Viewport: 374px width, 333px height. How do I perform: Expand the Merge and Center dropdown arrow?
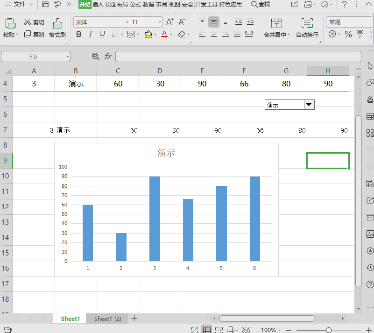tap(289, 35)
